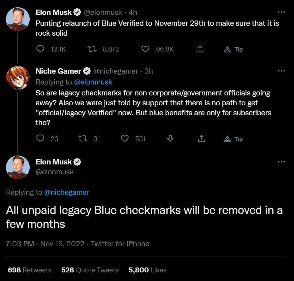This screenshot has height=281, width=294.
Task: Open the @nichegamer mention link
Action: pos(67,192)
